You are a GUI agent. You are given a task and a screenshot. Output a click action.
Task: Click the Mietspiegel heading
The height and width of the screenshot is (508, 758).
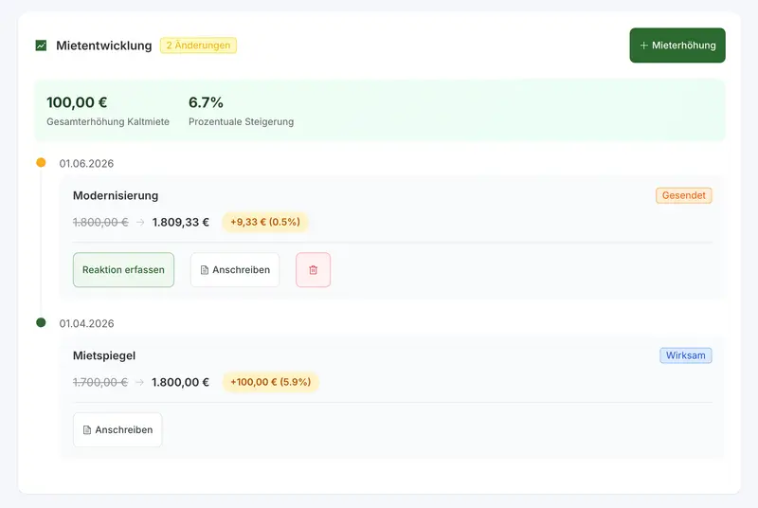pos(104,355)
